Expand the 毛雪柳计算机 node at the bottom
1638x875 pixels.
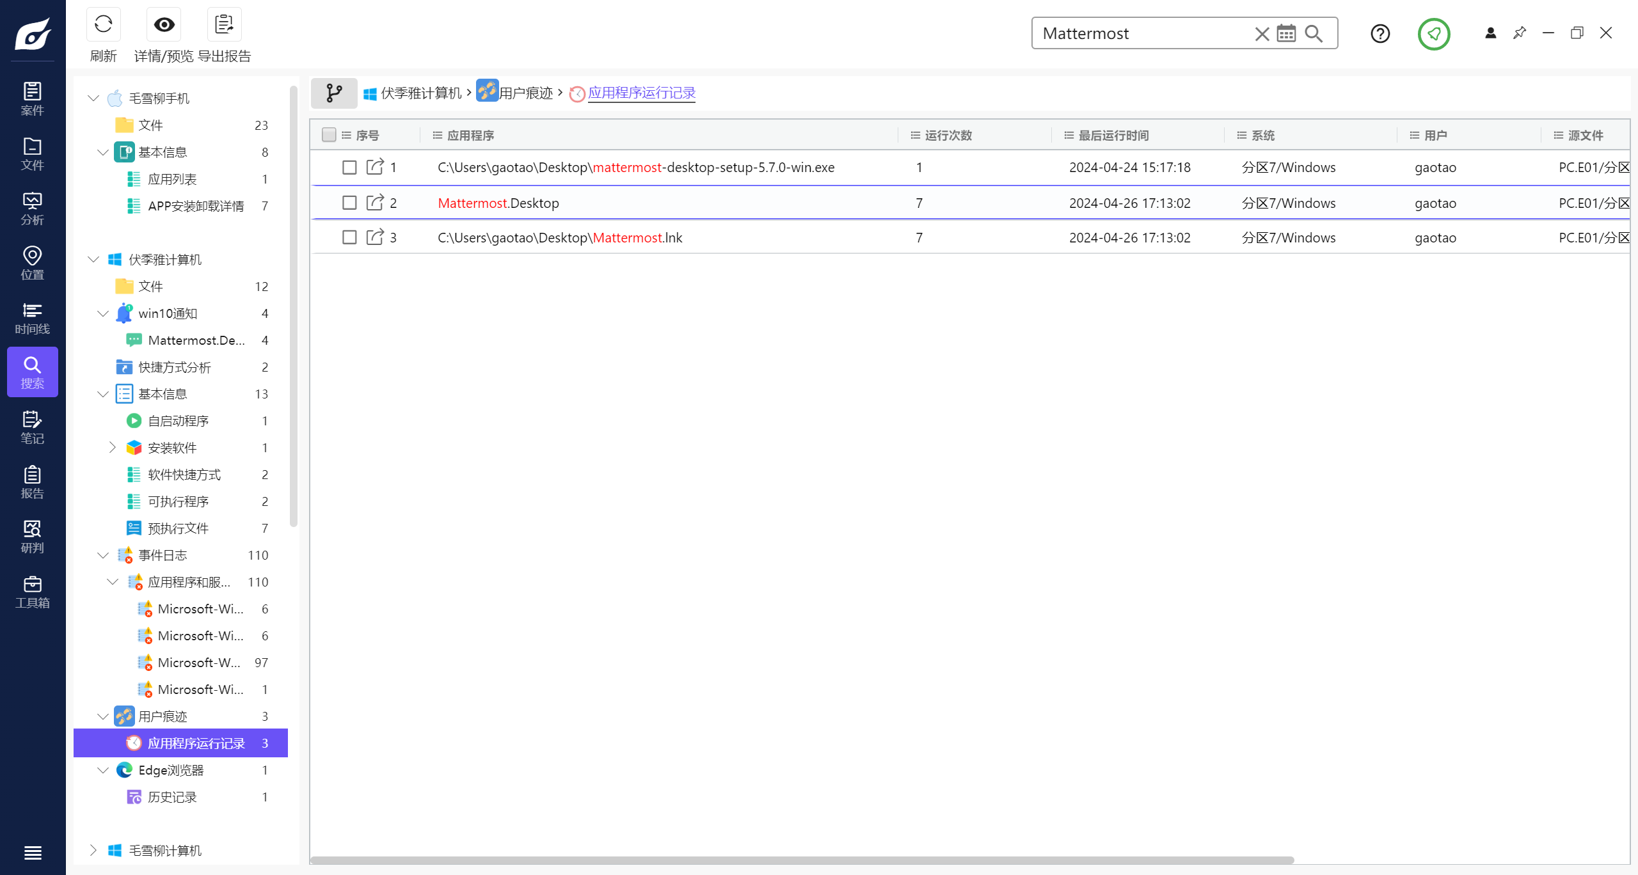[93, 850]
